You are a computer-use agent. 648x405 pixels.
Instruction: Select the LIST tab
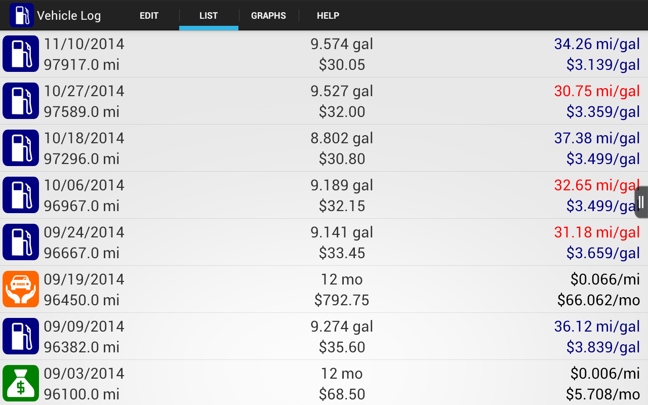(x=208, y=16)
